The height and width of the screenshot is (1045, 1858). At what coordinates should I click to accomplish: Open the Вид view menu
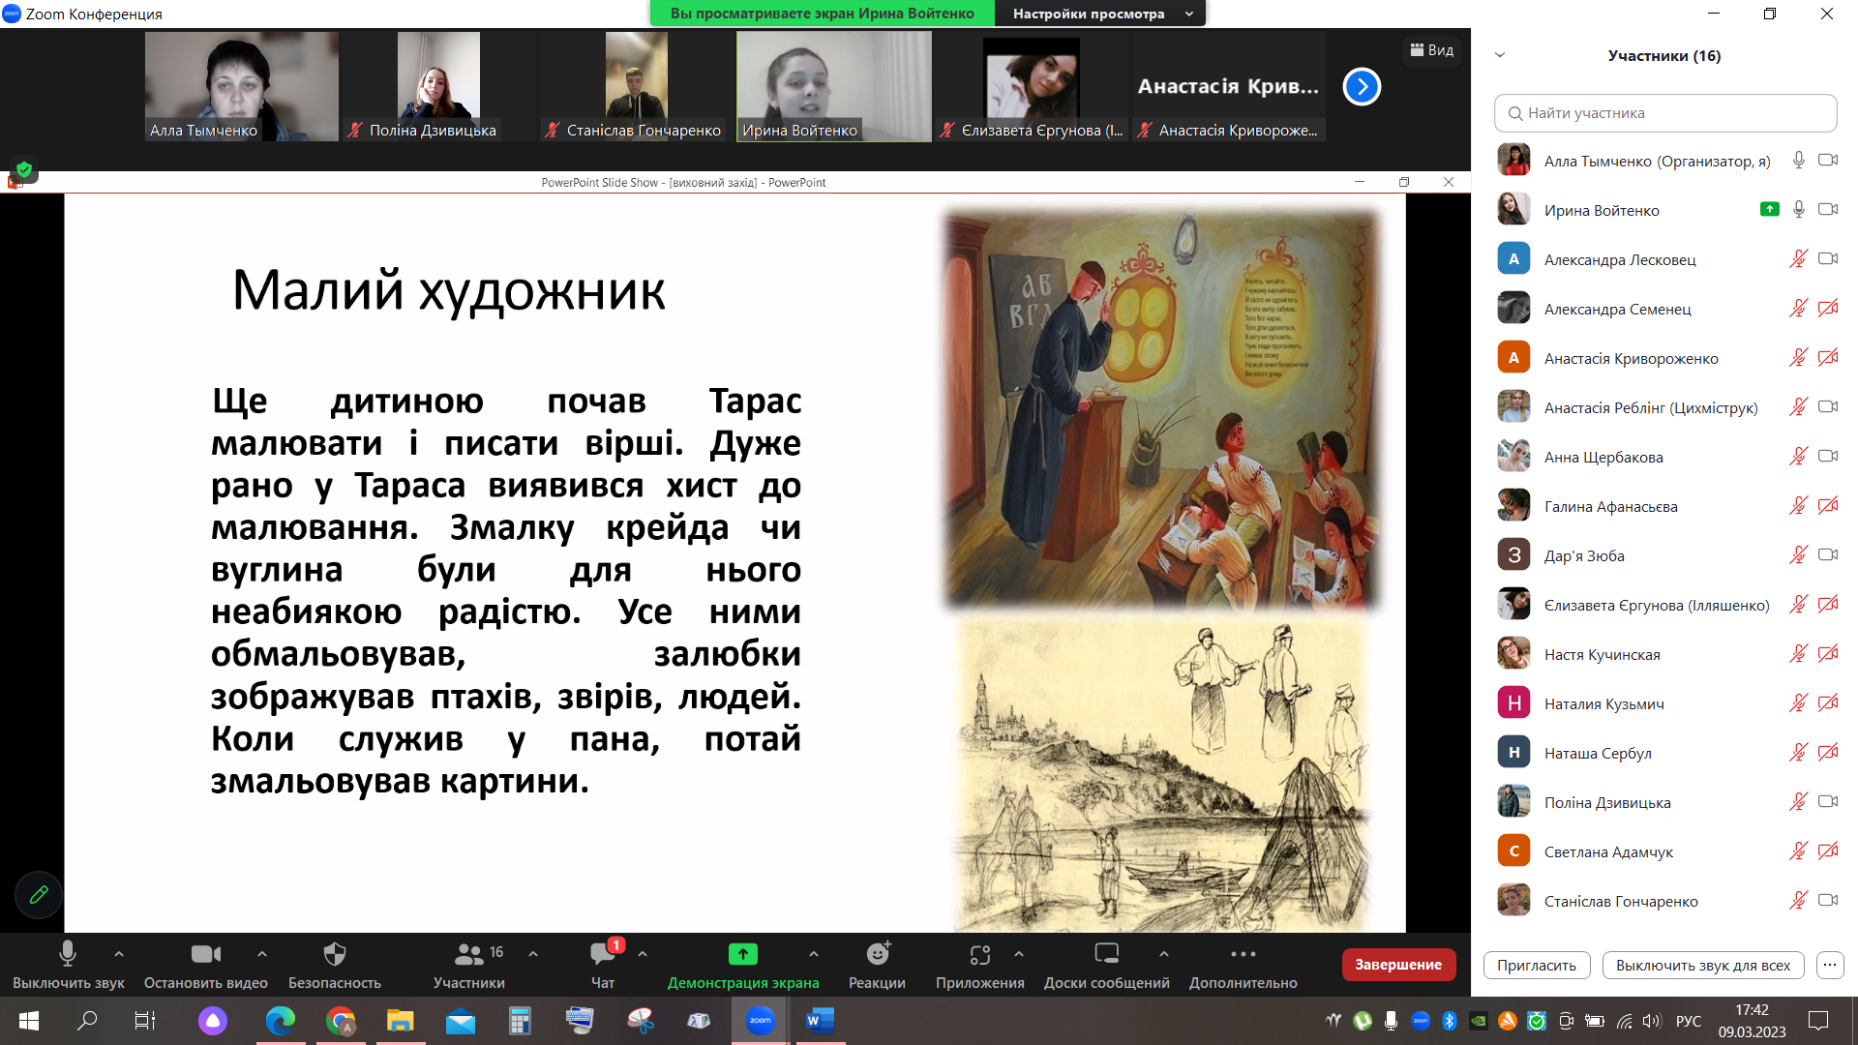(x=1432, y=50)
